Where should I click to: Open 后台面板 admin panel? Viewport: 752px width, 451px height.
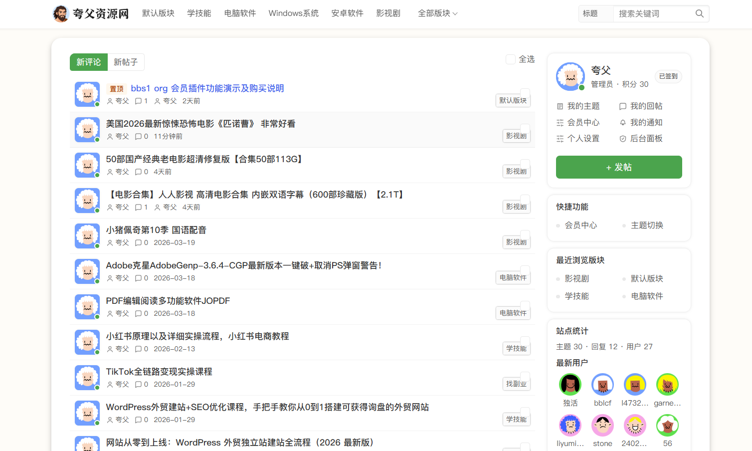641,139
